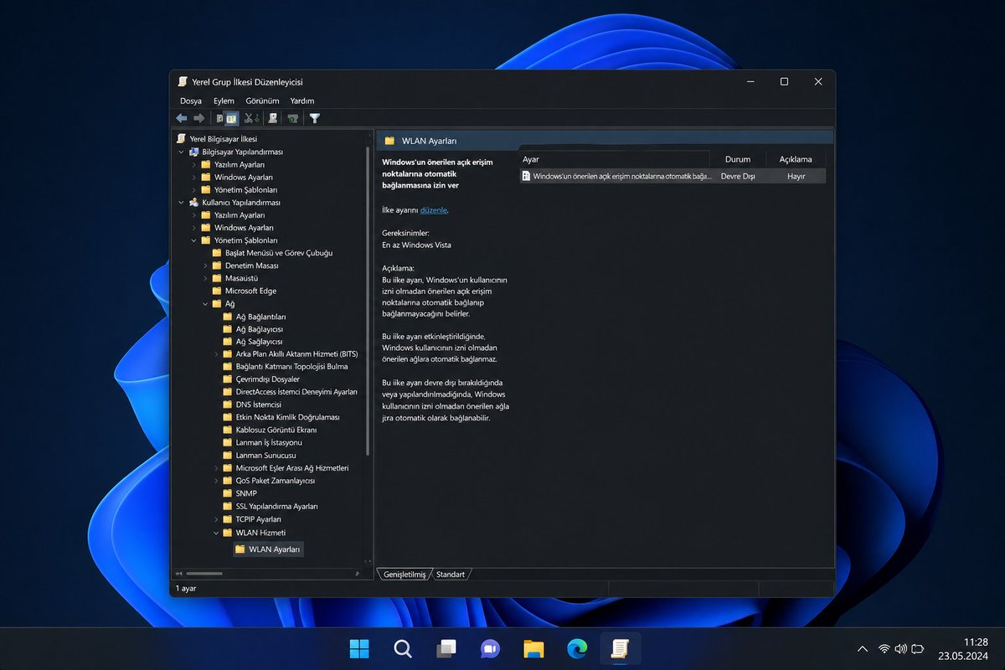Collapse the Ağ folder node

tap(205, 304)
